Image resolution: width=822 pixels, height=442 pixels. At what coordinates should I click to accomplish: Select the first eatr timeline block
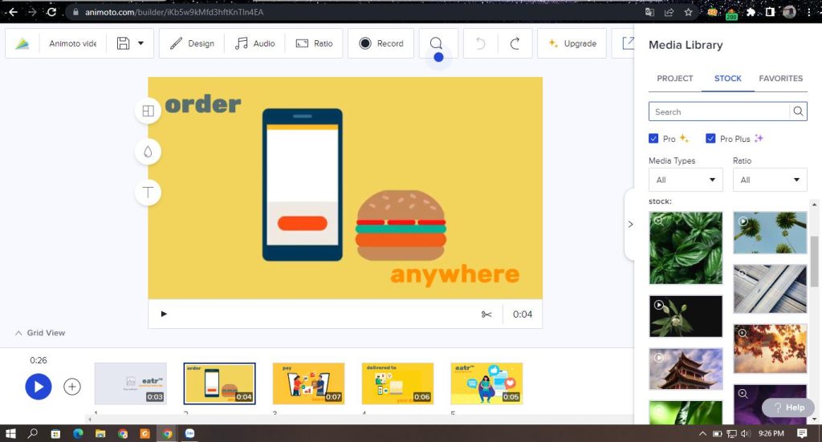pyautogui.click(x=131, y=383)
